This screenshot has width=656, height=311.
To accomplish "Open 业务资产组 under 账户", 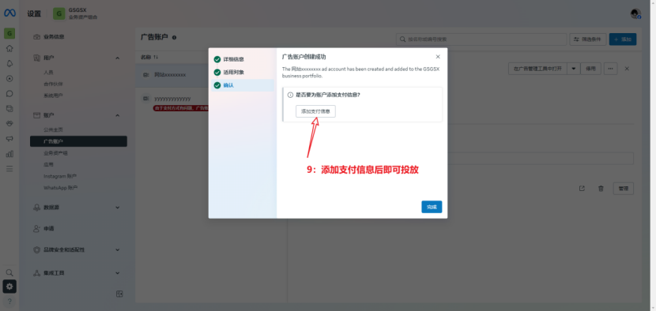I will tap(55, 153).
